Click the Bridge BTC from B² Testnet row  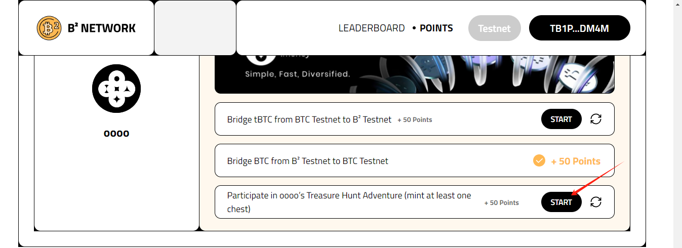click(415, 160)
